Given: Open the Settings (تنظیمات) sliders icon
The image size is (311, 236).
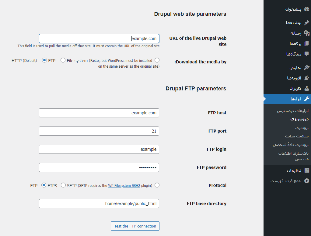Looking at the screenshot, I should (307, 170).
